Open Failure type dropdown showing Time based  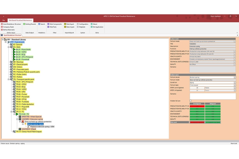235,85
